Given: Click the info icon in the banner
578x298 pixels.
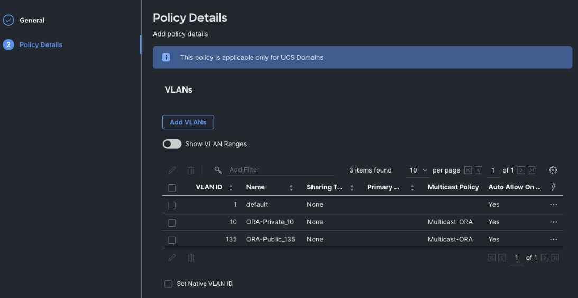Looking at the screenshot, I should (166, 57).
